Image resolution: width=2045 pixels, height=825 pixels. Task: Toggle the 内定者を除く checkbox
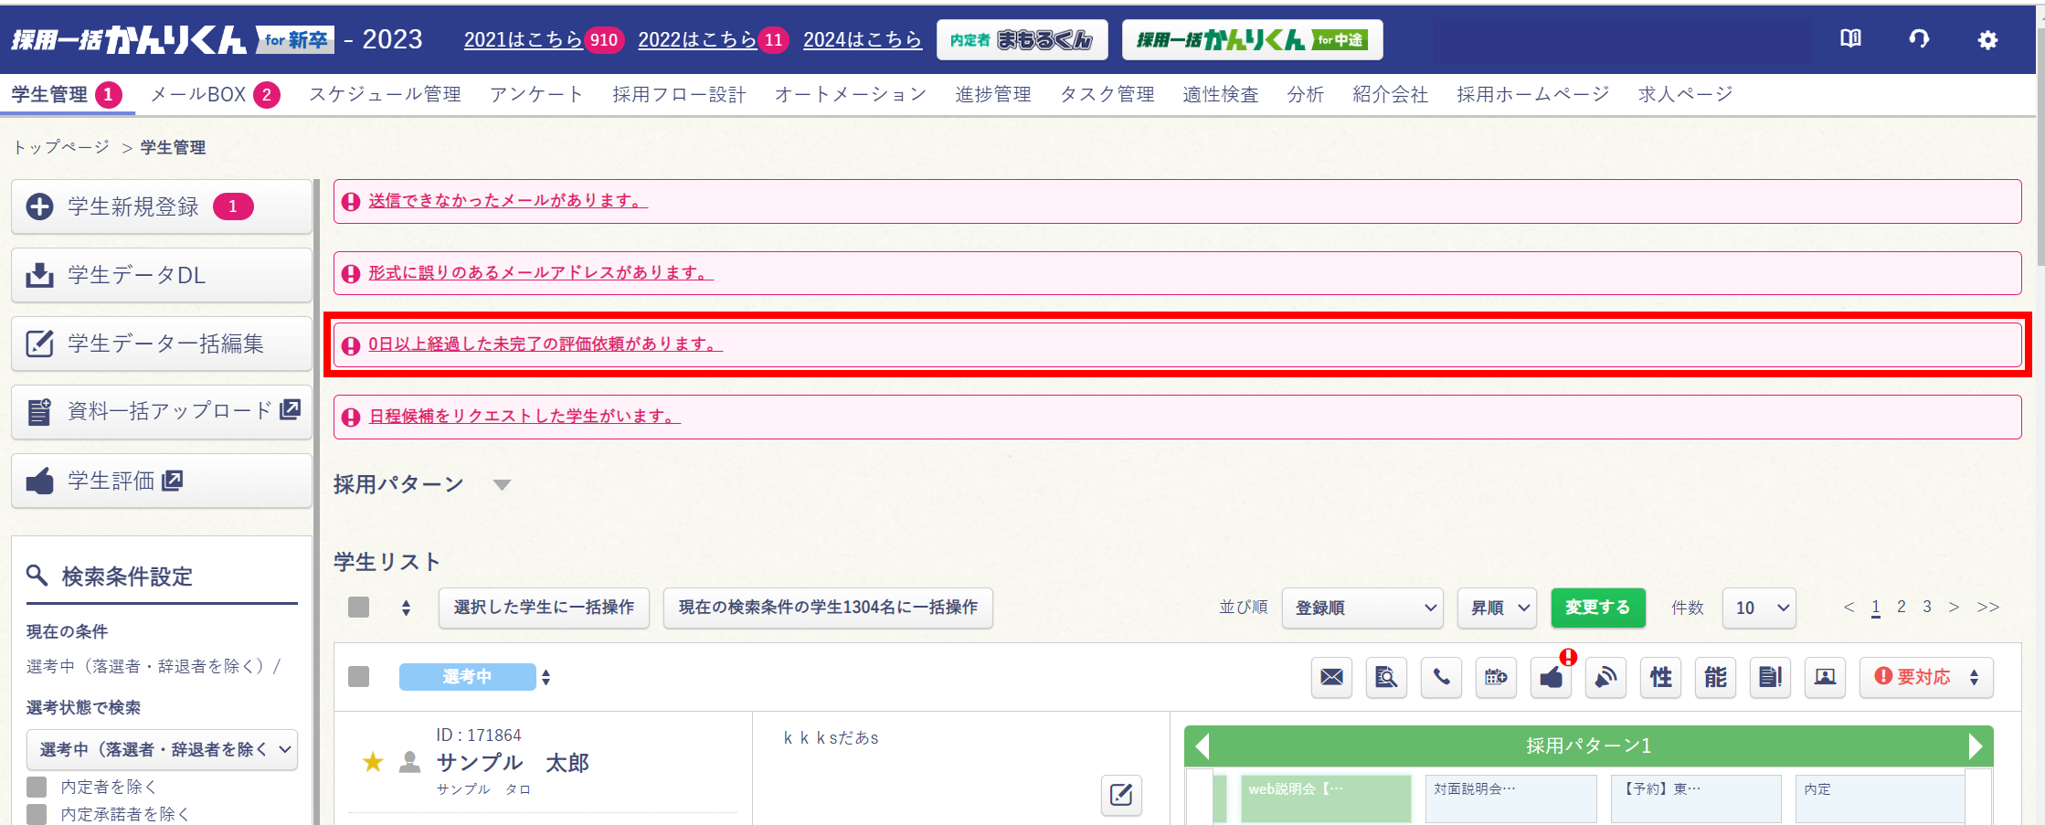click(37, 787)
